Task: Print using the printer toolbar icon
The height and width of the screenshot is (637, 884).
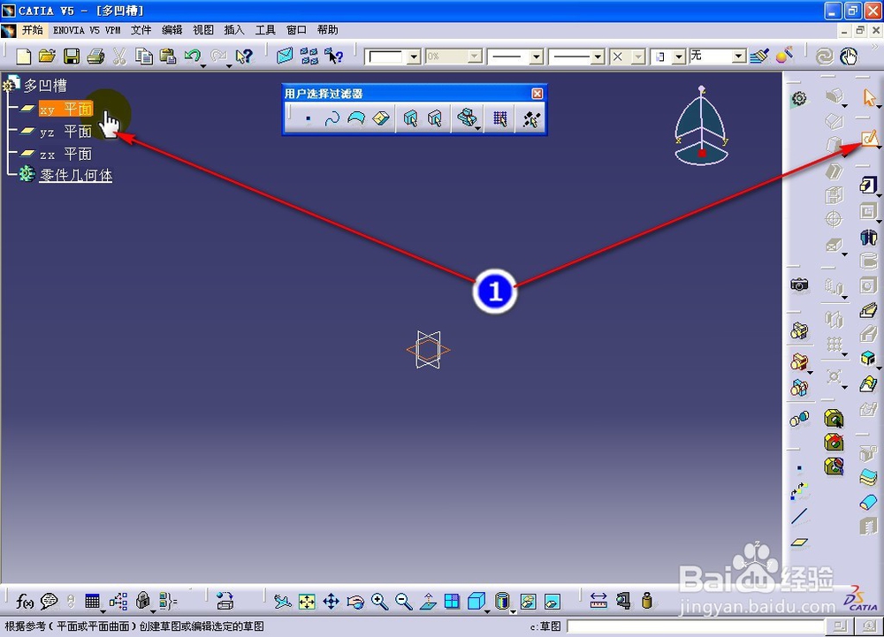Action: click(95, 57)
